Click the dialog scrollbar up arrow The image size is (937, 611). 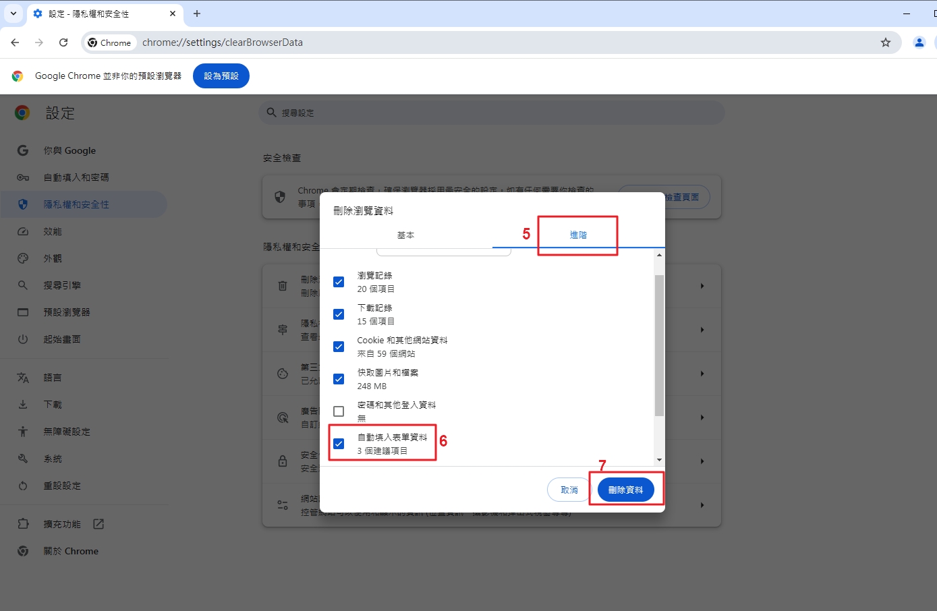[659, 255]
